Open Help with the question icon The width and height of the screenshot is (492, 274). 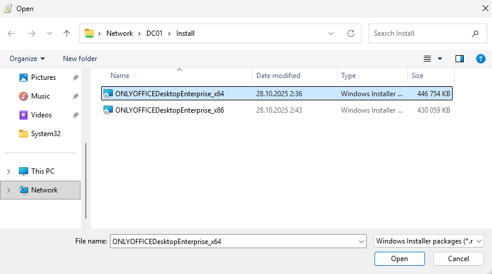[x=480, y=59]
